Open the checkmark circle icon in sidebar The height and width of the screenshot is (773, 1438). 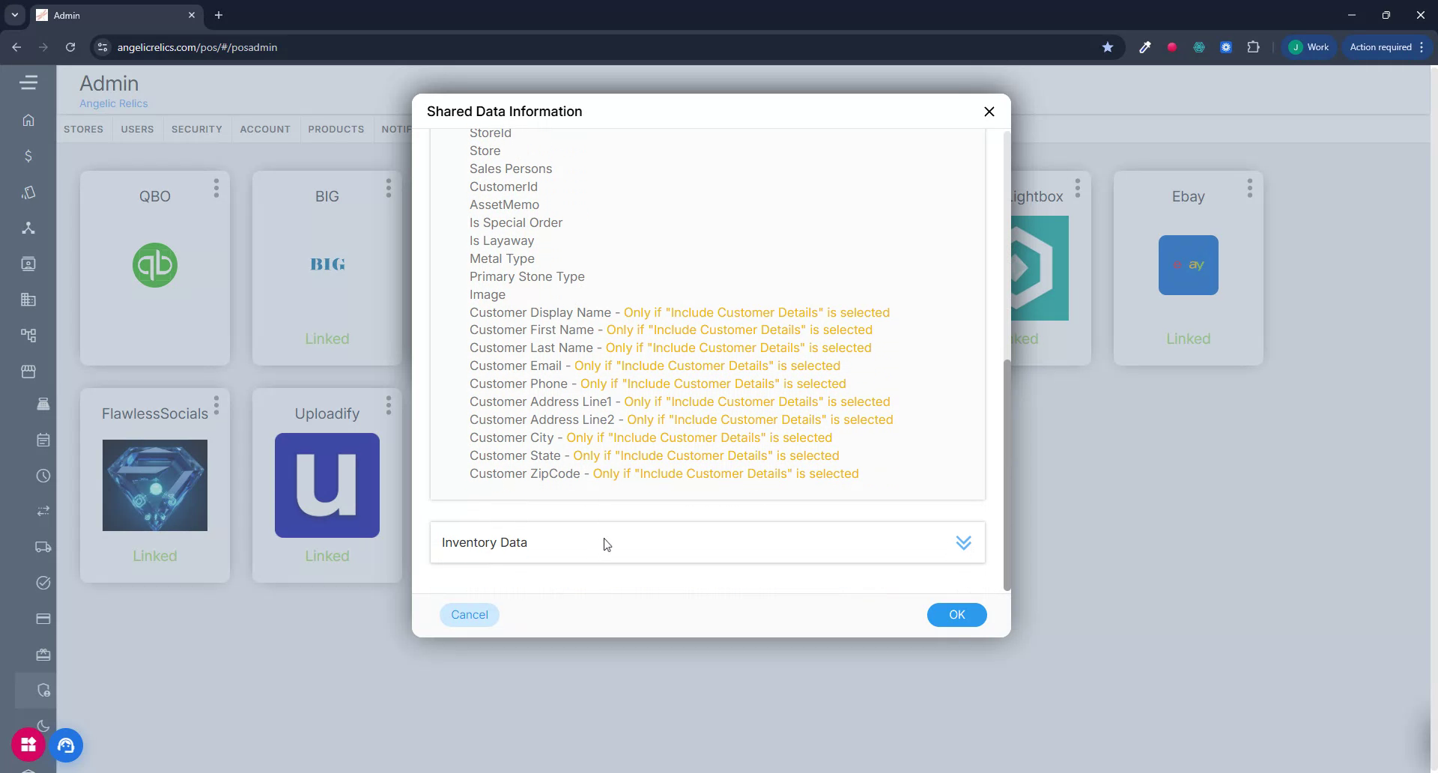coord(43,583)
